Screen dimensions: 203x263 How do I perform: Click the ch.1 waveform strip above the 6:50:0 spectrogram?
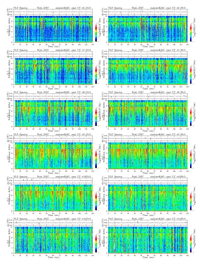coord(148,12)
